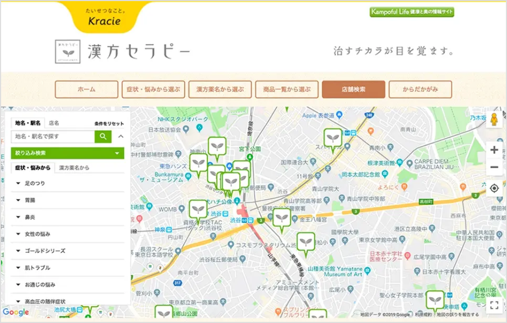Click the Bunkamura ザ・ミュージアム map pin
The height and width of the screenshot is (323, 507).
point(188,176)
